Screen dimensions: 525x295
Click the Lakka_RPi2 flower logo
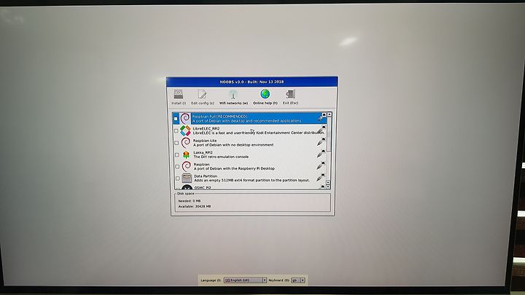(186, 154)
